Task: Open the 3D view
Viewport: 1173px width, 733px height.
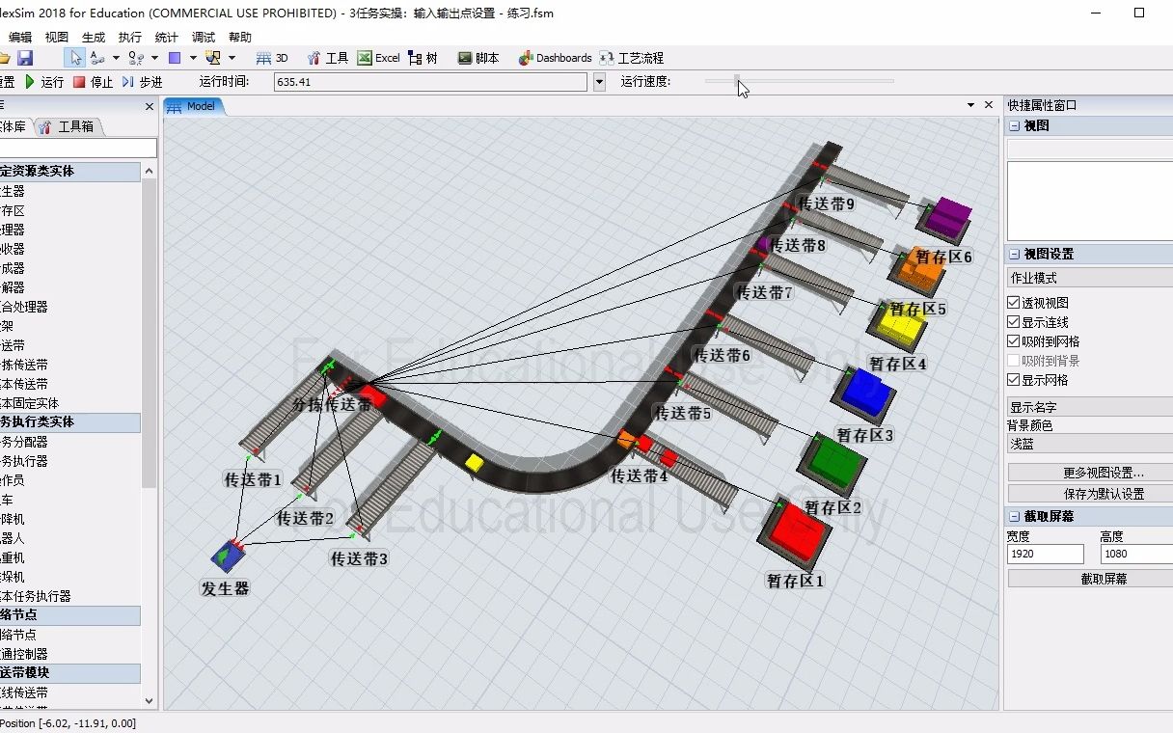Action: [x=270, y=57]
